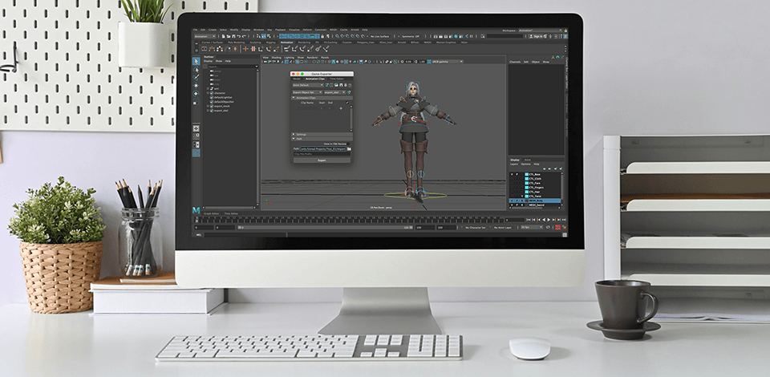Screen dimensions: 770x377
Task: Toggle visibility of the MESH_Body layer
Action: point(513,201)
